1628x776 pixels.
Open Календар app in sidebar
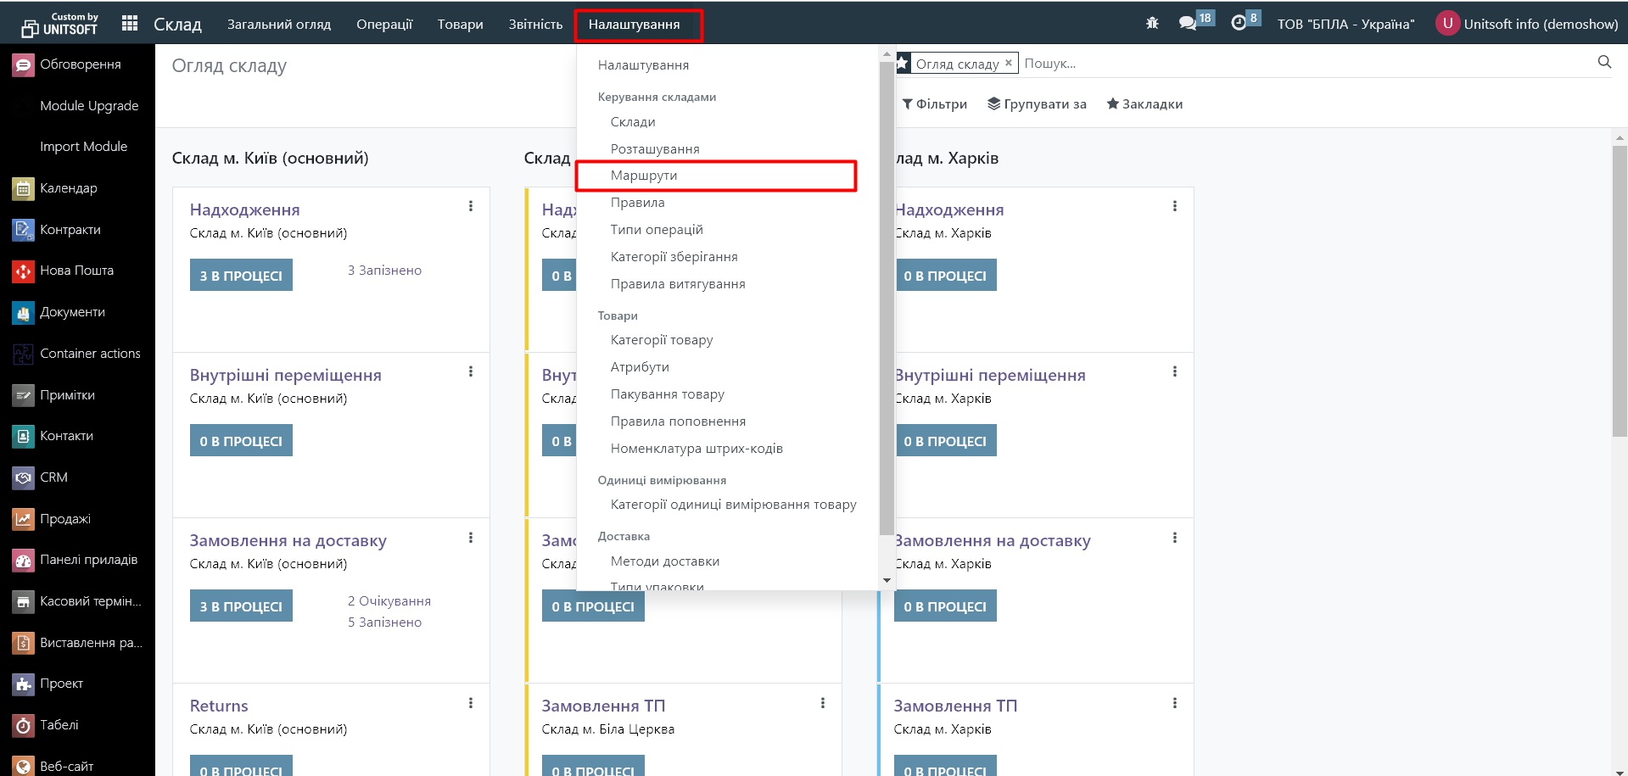pos(68,188)
